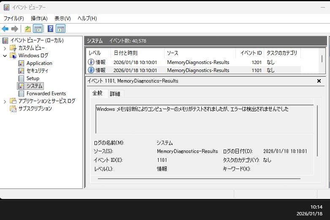This screenshot has height=220, width=330.
Task: Open the 操作(A) menu
Action: click(x=39, y=19)
